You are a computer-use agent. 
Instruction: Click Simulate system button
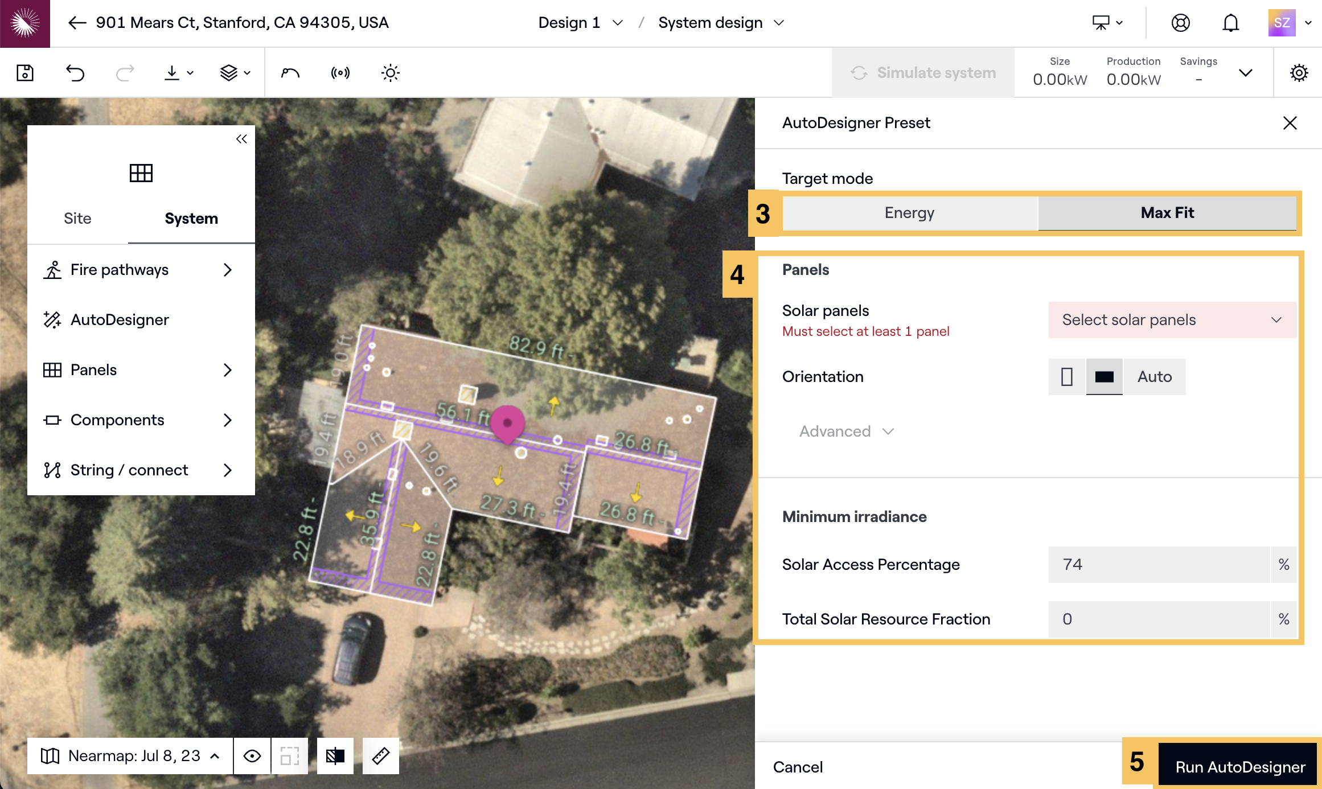pyautogui.click(x=923, y=73)
